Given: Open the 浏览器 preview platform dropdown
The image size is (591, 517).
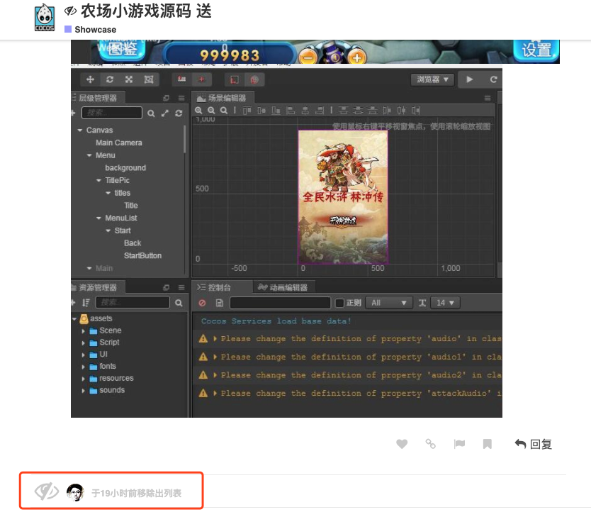Looking at the screenshot, I should (432, 79).
